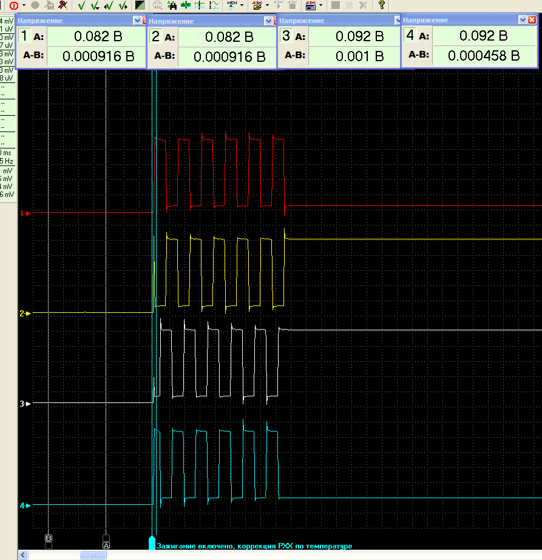This screenshot has width=542, height=560.
Task: Click the black-and-green waveform display icon
Action: [x=140, y=5]
